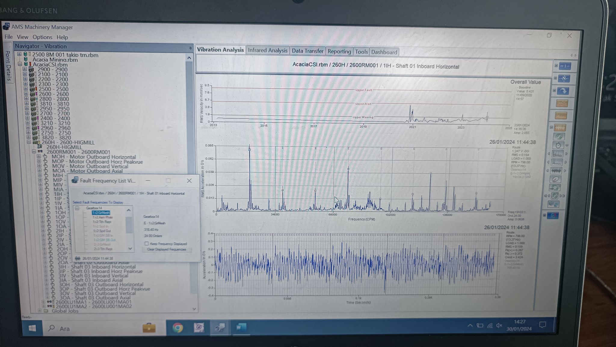Open the Reporting tab

coord(339,51)
